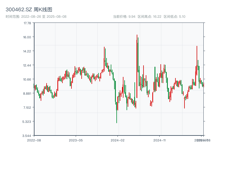
Task: Click y-axis label 7.102
Action: tap(27, 108)
